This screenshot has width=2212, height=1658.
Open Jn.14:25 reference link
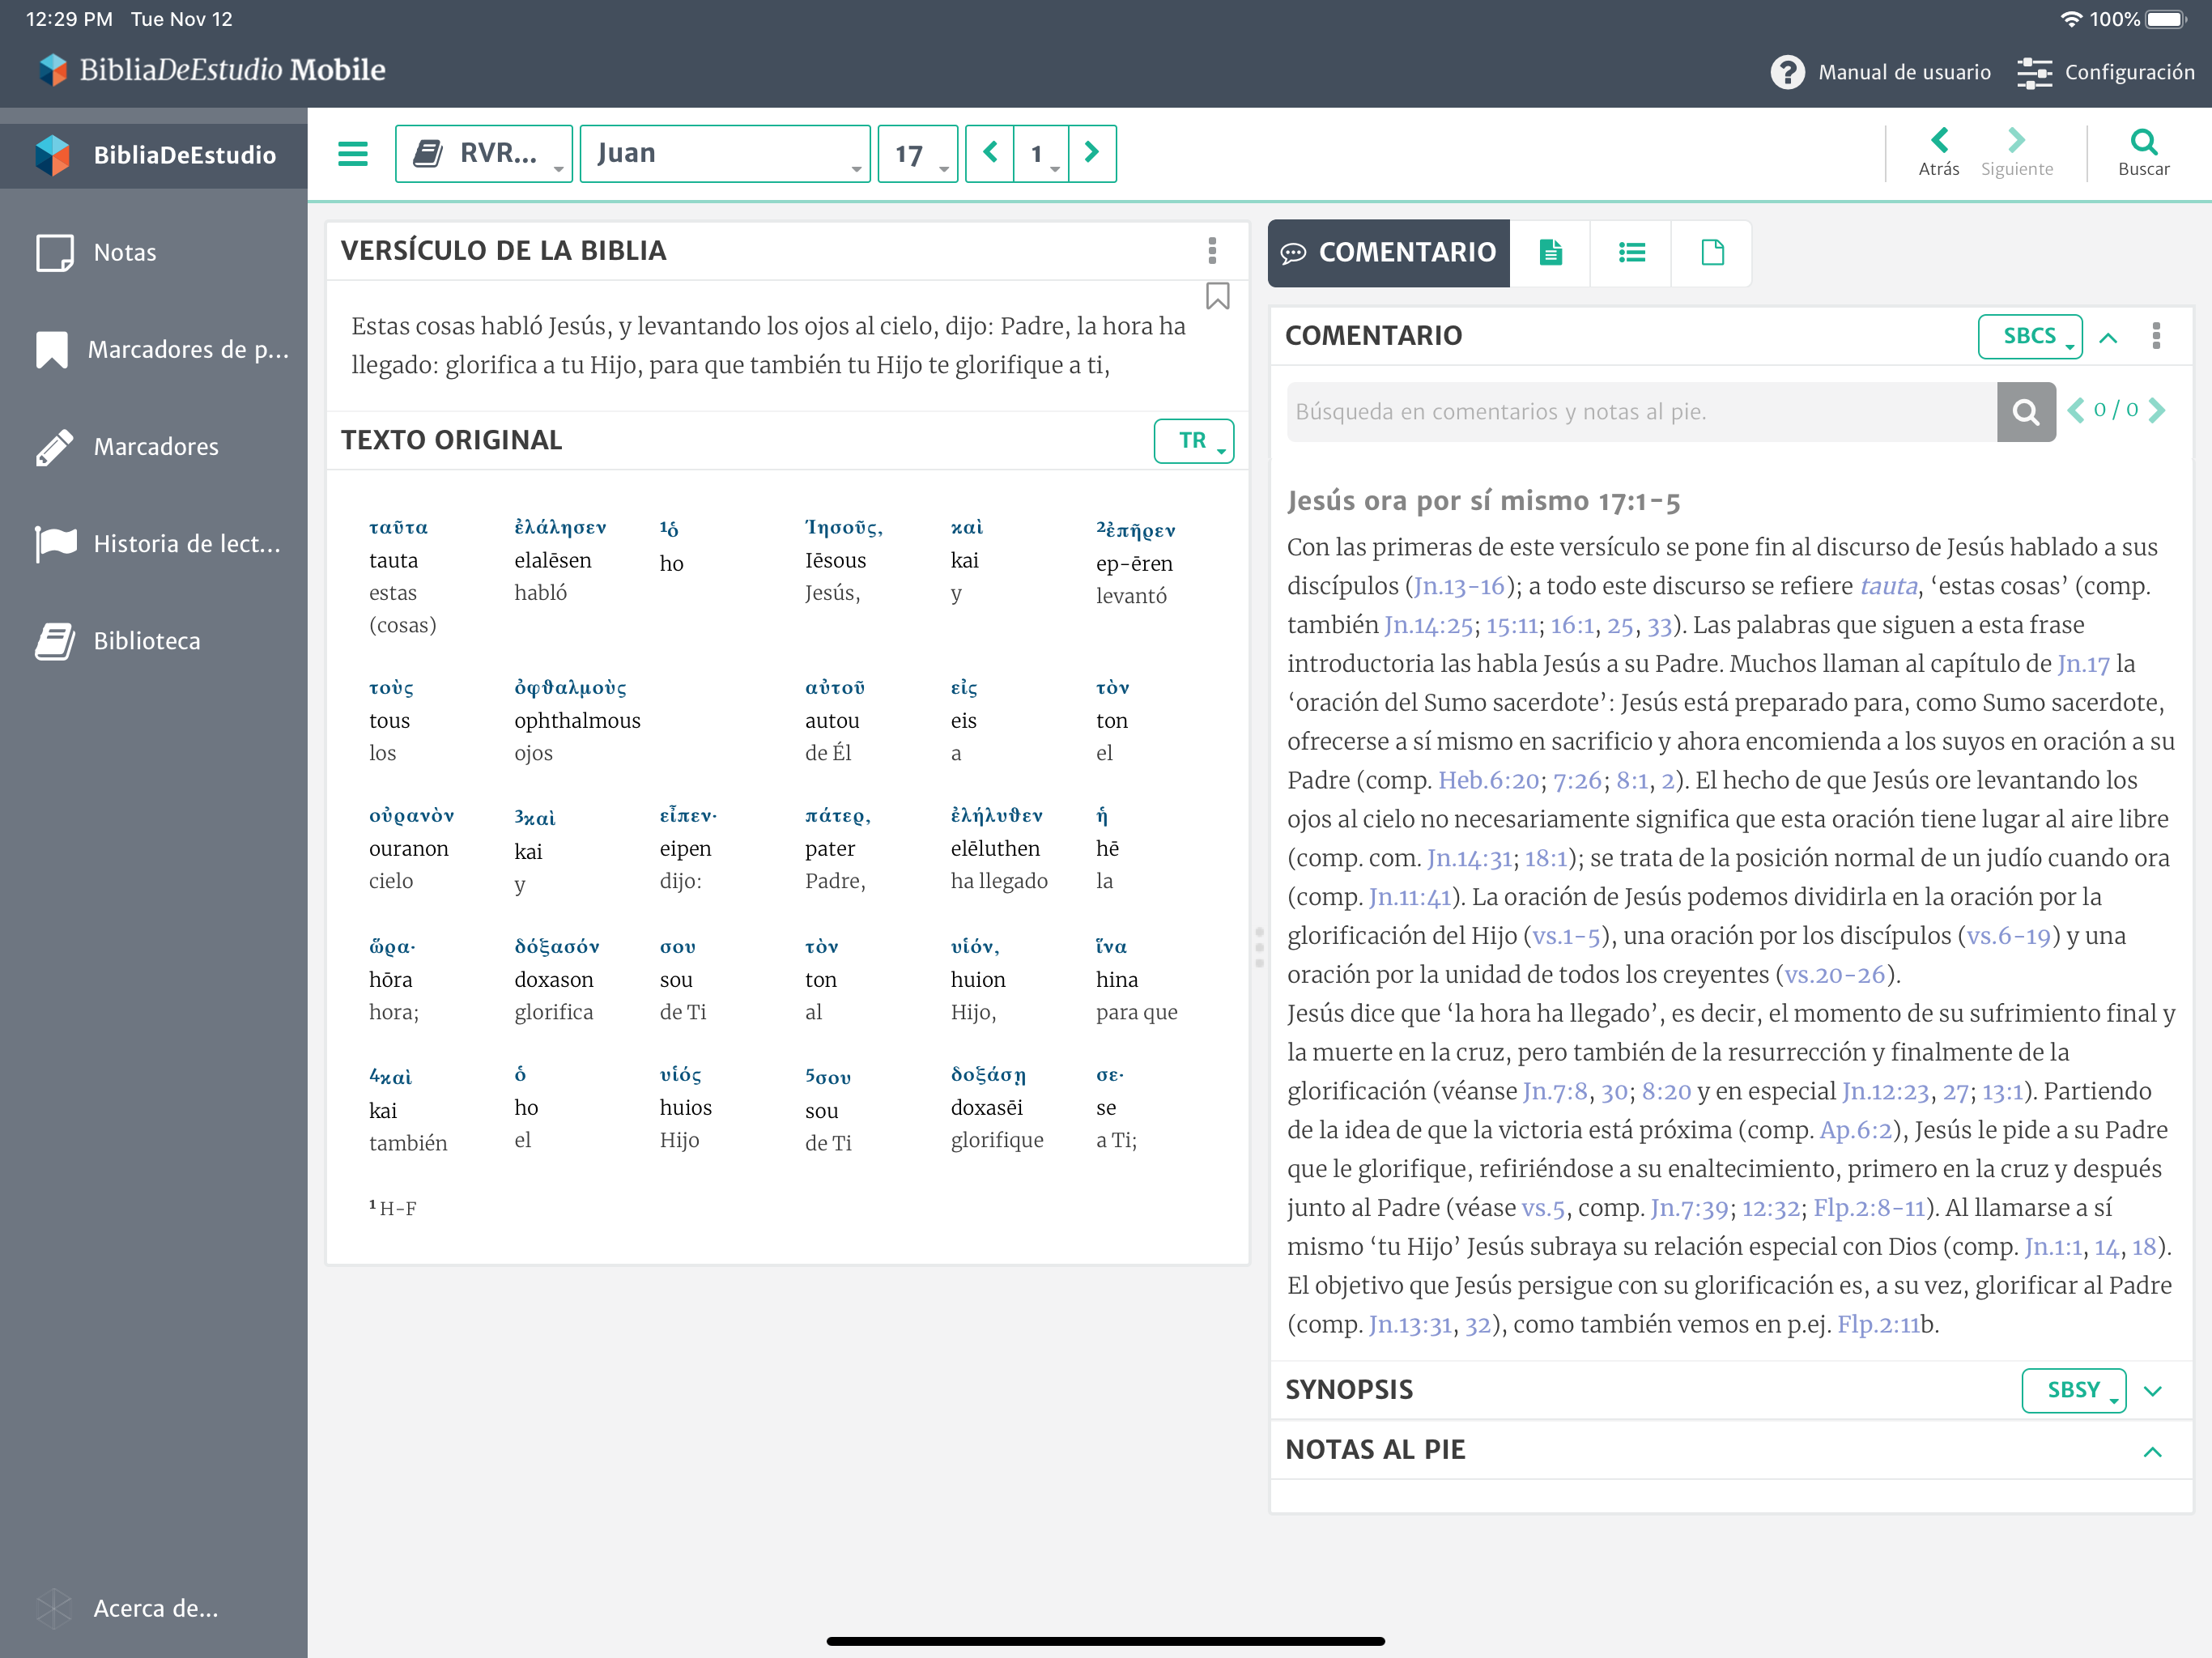point(1428,625)
